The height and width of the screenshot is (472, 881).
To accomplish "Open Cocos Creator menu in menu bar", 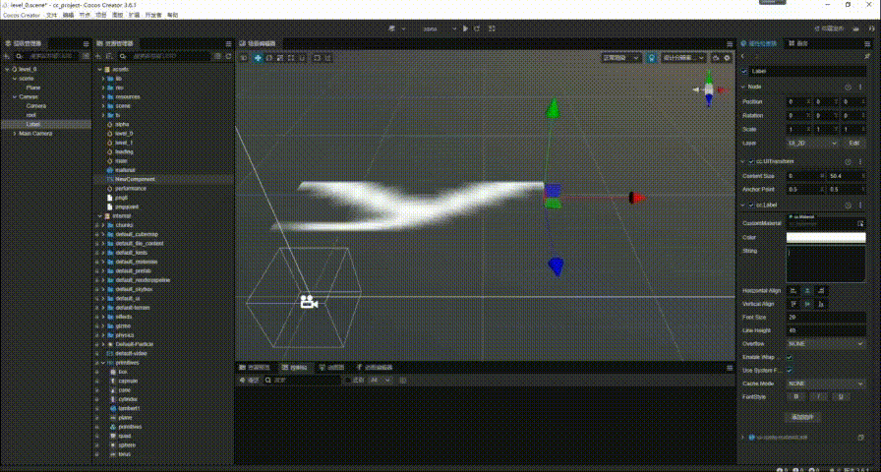I will [x=22, y=15].
